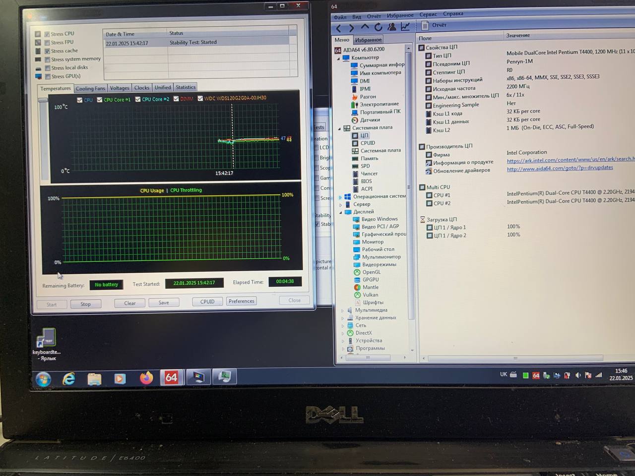Select the Электропитание power plug icon
The height and width of the screenshot is (476, 635).
(x=355, y=105)
